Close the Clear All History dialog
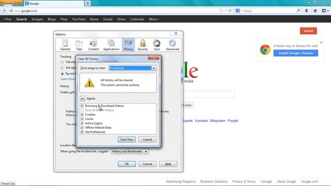 154,57
